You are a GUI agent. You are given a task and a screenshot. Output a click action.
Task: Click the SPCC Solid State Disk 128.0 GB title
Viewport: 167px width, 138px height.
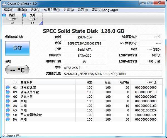[83, 31]
